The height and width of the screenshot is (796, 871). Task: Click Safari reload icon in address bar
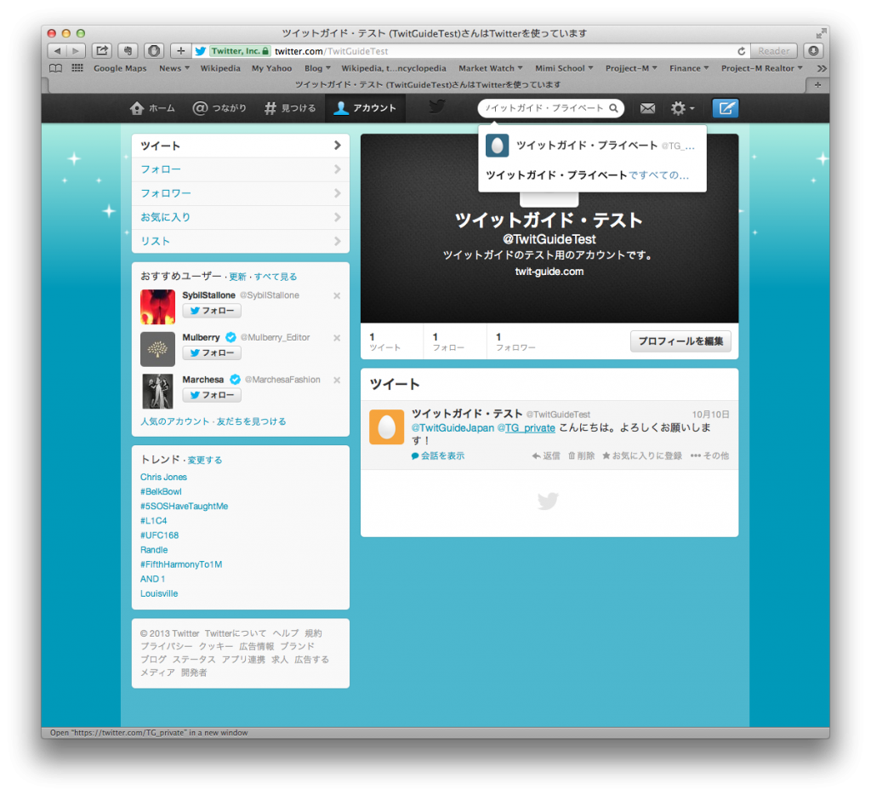point(741,51)
